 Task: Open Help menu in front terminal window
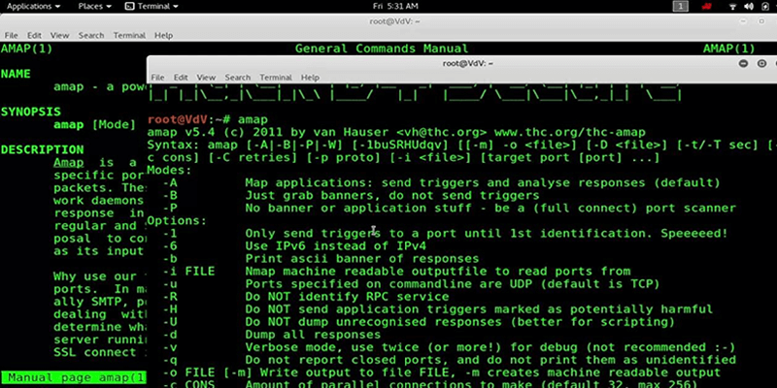click(310, 78)
